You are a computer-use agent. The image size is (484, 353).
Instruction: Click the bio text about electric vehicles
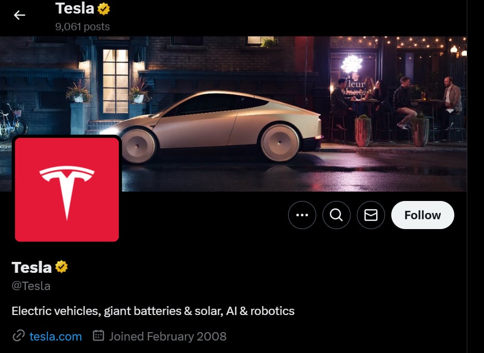coord(153,311)
